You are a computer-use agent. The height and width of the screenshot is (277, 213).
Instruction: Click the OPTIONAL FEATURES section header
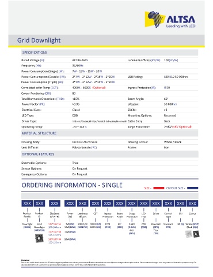[x=38, y=154]
